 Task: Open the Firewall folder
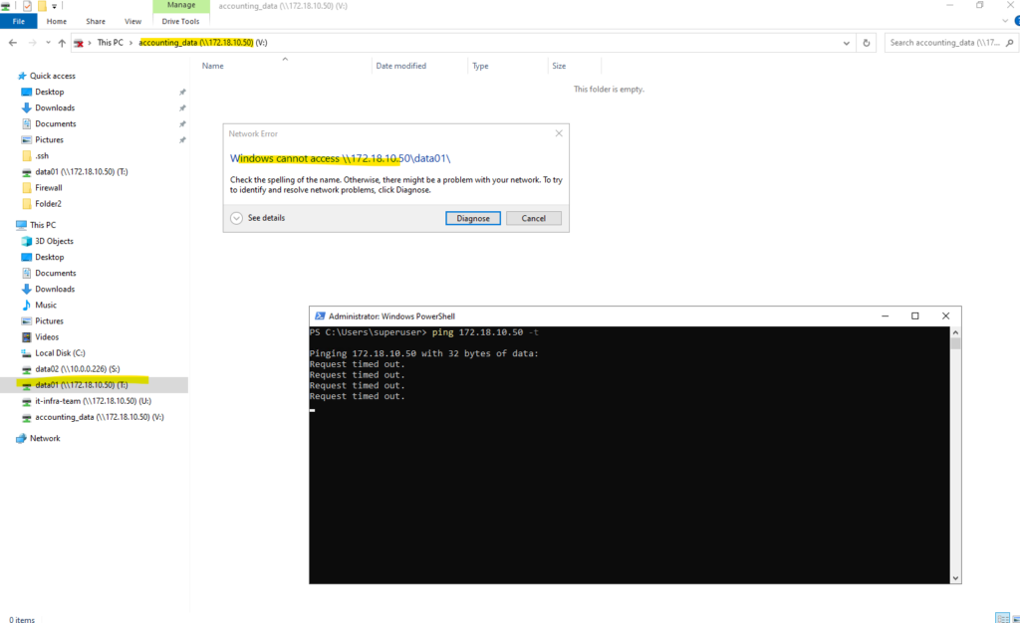pyautogui.click(x=49, y=188)
